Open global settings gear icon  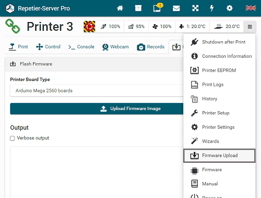tap(230, 8)
